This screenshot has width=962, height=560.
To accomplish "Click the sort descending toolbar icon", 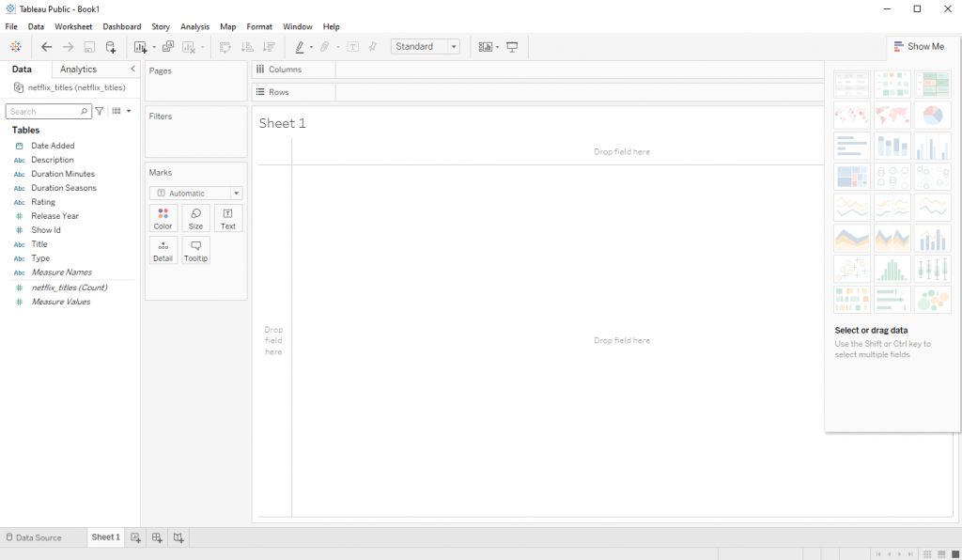I will 269,47.
